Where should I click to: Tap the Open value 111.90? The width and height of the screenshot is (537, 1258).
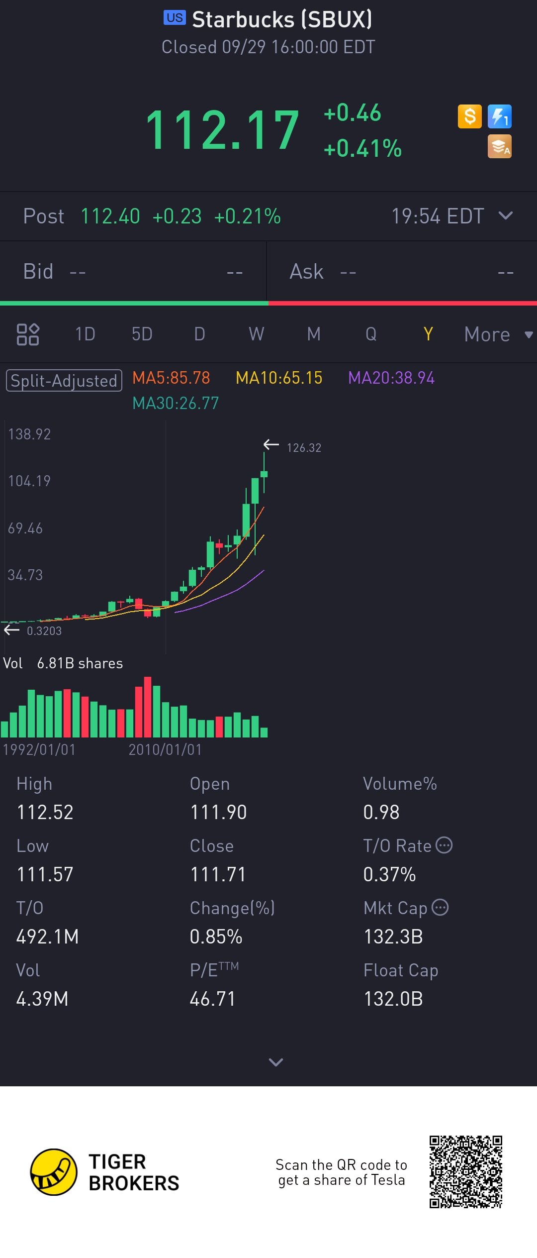click(218, 812)
